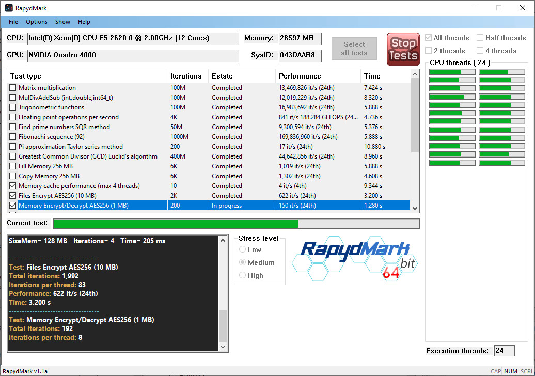Check the Trigonometric functions test
Viewport: 535px width, 376px height.
[12, 107]
